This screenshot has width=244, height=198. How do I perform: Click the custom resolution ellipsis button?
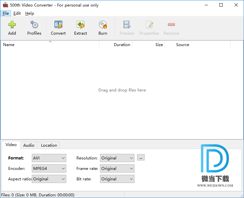(141, 157)
